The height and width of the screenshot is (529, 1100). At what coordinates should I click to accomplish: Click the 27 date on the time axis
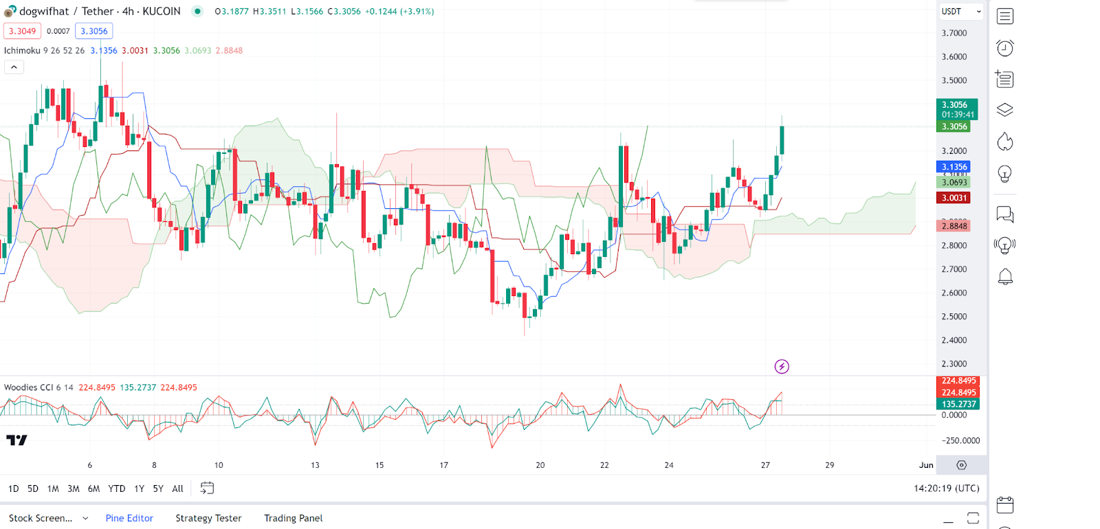point(765,465)
